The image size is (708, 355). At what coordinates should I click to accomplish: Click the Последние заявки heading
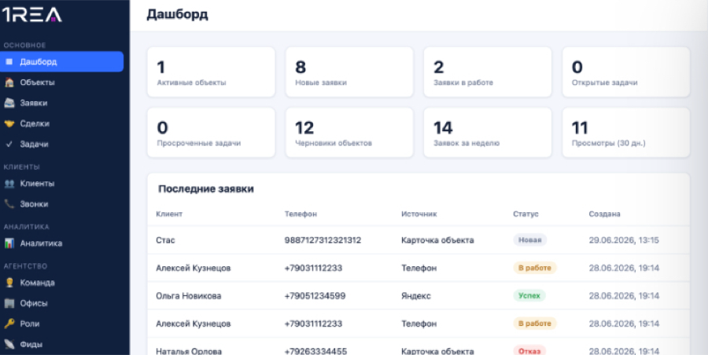click(206, 189)
